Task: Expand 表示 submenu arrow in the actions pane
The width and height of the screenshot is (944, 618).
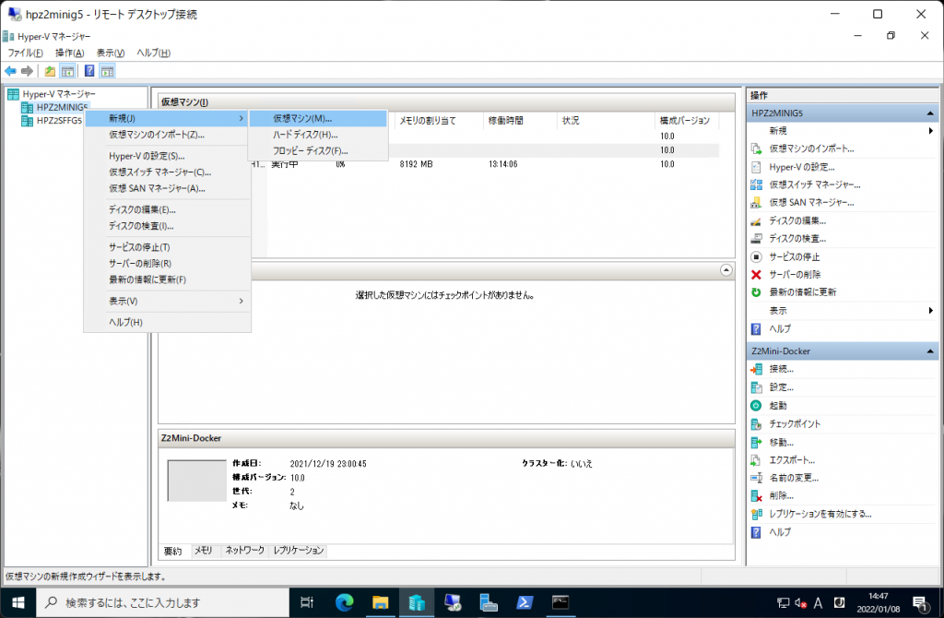Action: coord(931,311)
